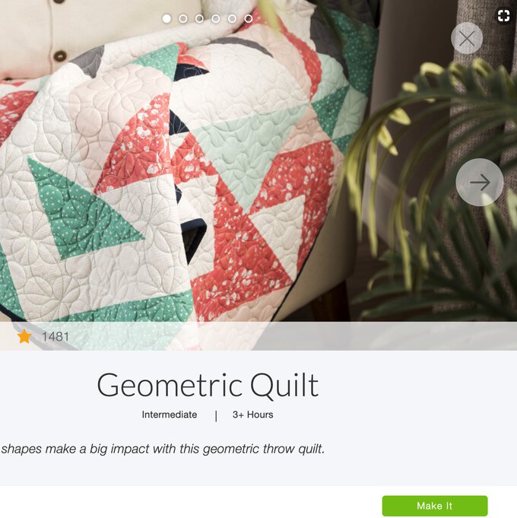The height and width of the screenshot is (518, 517).
Task: Go to the next project photo with the arrow
Action: coord(479,182)
